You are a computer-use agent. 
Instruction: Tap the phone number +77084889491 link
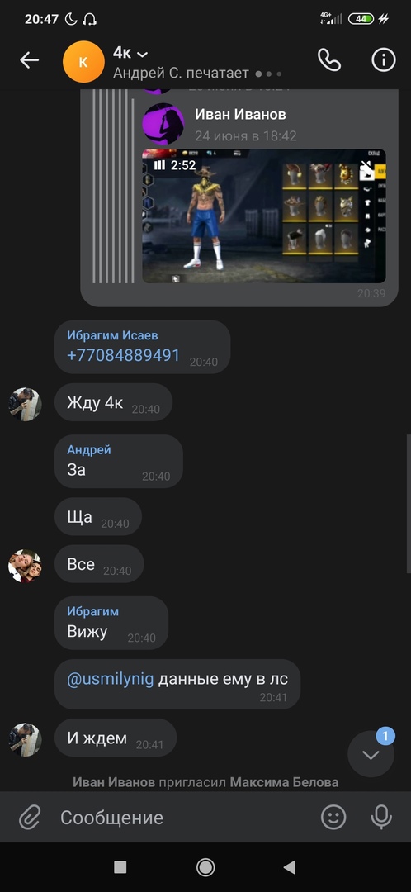coord(123,355)
